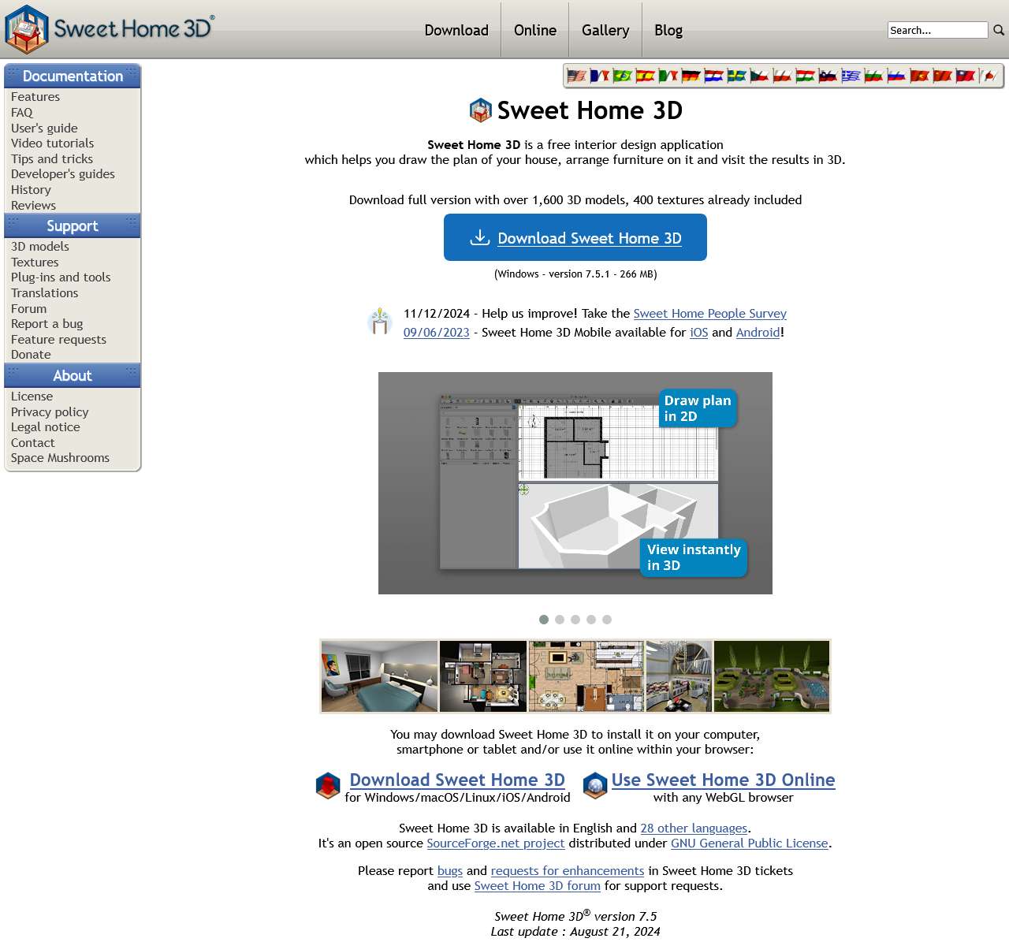Screen dimensions: 1009x942
Task: Select the Polish flag language
Action: click(x=783, y=76)
